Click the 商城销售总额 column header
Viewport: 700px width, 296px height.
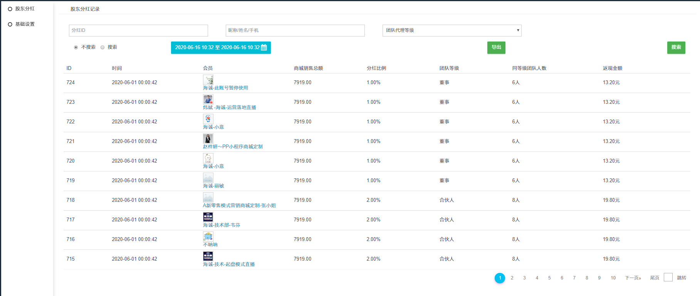[x=308, y=68]
